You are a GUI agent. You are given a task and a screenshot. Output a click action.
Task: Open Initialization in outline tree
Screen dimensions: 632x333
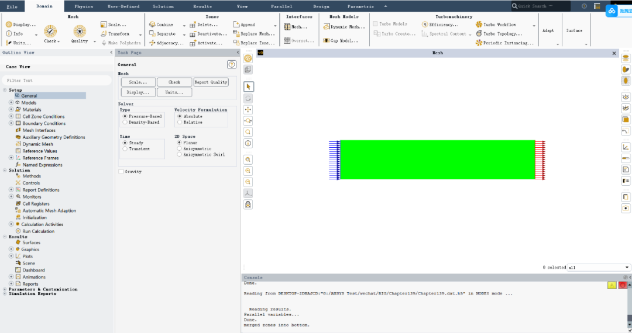click(x=35, y=217)
